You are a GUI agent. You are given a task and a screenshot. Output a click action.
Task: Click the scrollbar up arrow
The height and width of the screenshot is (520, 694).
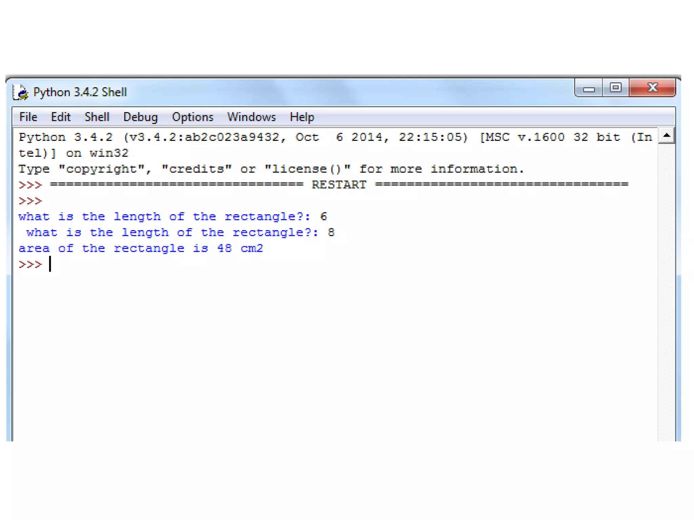666,136
